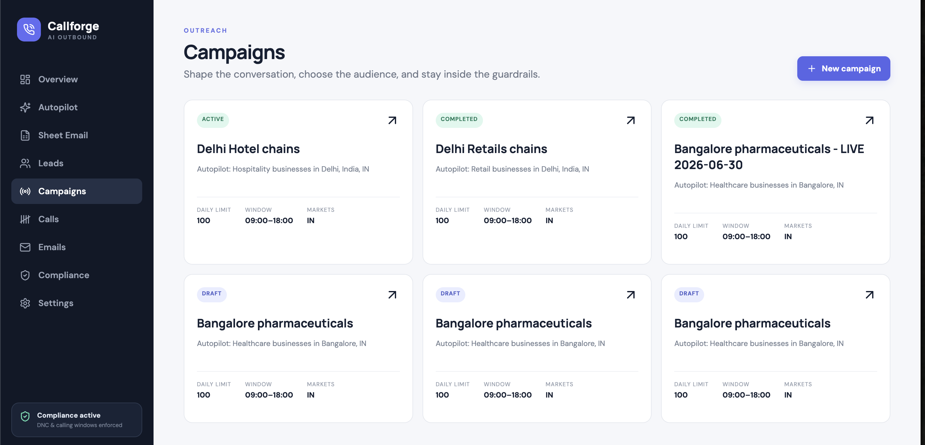Screen dimensions: 925x445
Task: Open Bangalore pharmaceuticals LIVE arrow icon
Action: pos(869,120)
